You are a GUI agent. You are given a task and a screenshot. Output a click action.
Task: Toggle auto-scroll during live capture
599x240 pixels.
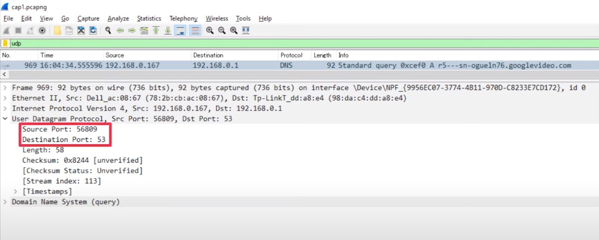180,31
